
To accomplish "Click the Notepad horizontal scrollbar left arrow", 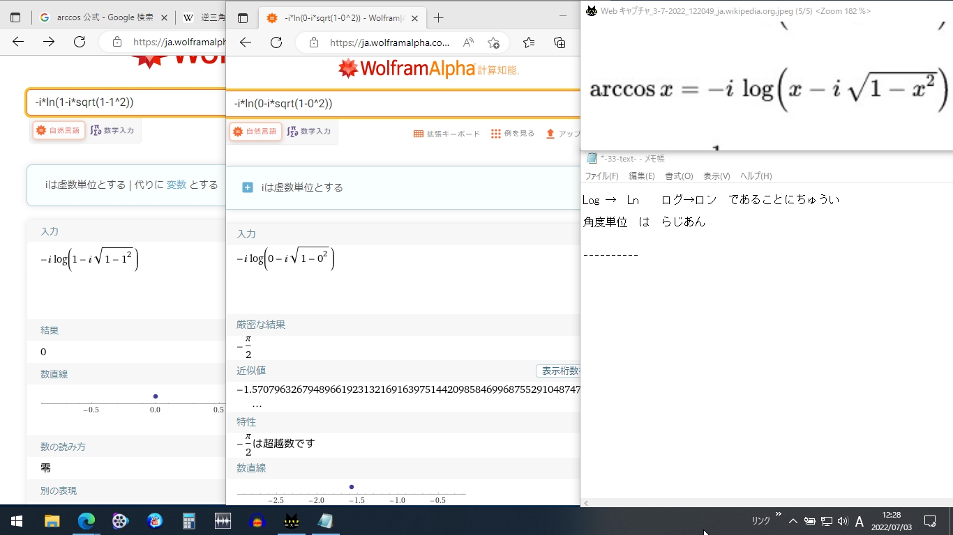I will 587,502.
